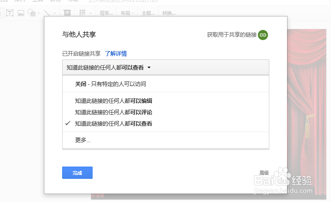Expand the line tool dropdown arrow

coord(55,13)
